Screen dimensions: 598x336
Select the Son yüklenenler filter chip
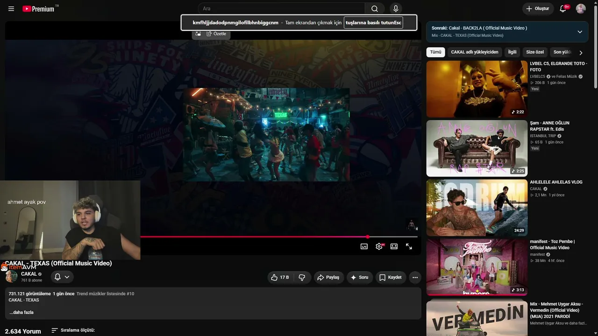tap(562, 52)
